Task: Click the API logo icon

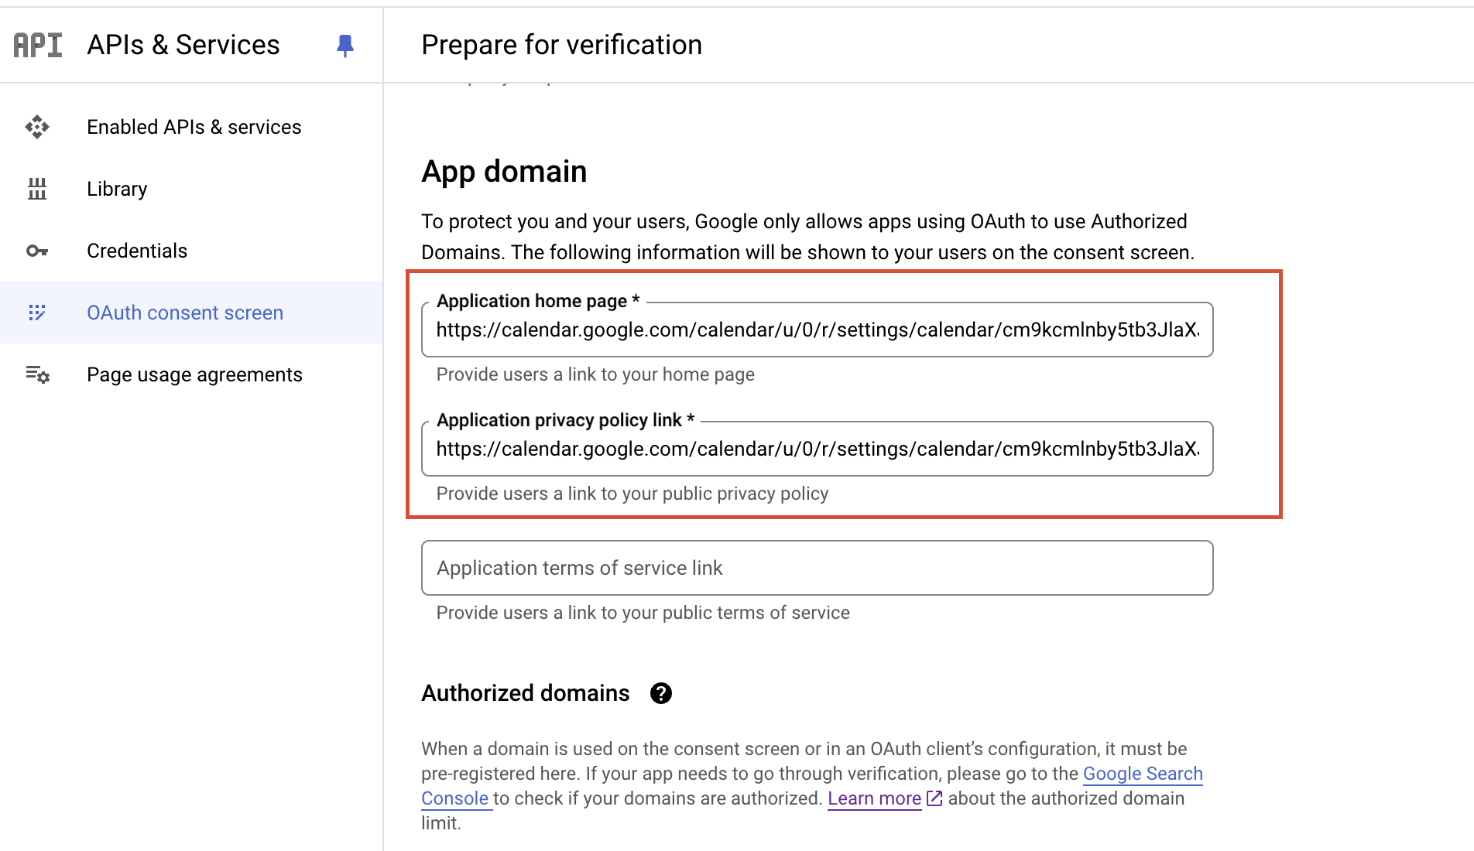Action: (x=37, y=45)
